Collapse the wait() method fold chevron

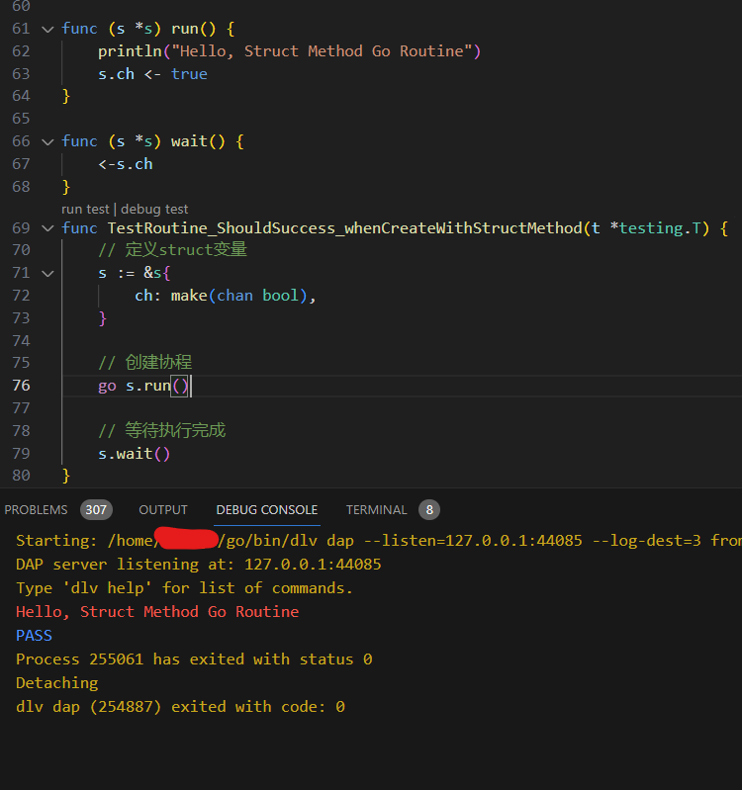47,141
